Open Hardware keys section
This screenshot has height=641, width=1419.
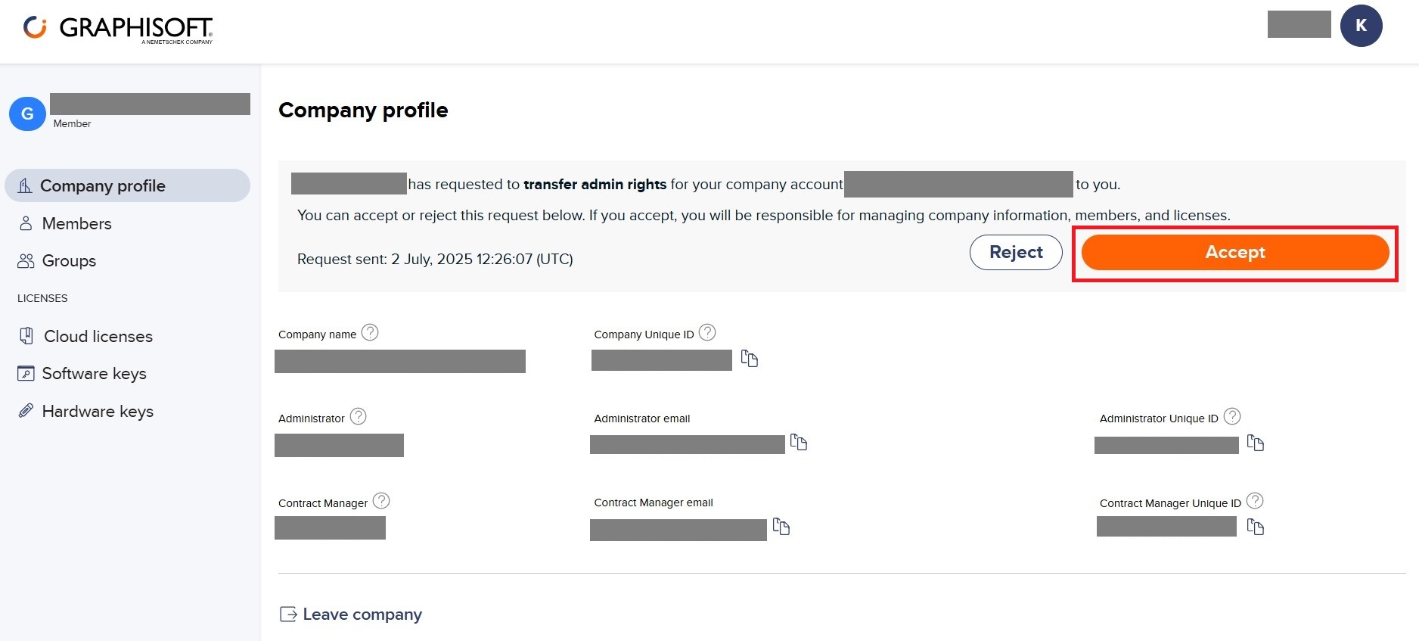point(98,412)
